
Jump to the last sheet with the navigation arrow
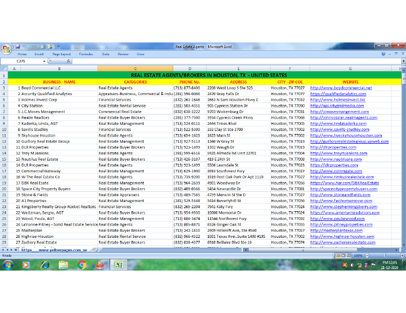15,250
